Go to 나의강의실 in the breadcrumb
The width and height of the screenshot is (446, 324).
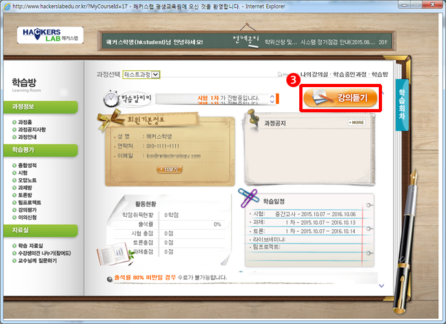(x=315, y=75)
